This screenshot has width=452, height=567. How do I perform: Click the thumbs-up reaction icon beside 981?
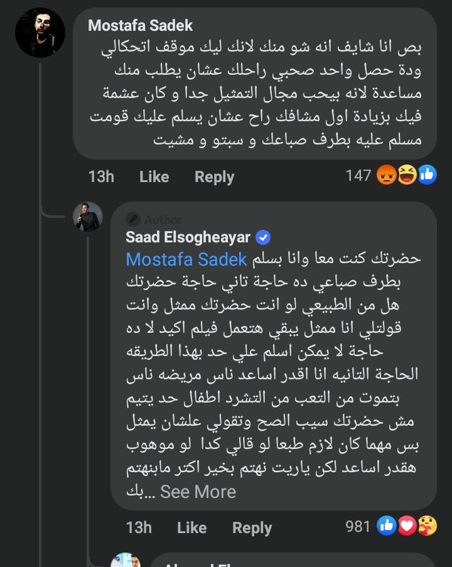point(387,526)
